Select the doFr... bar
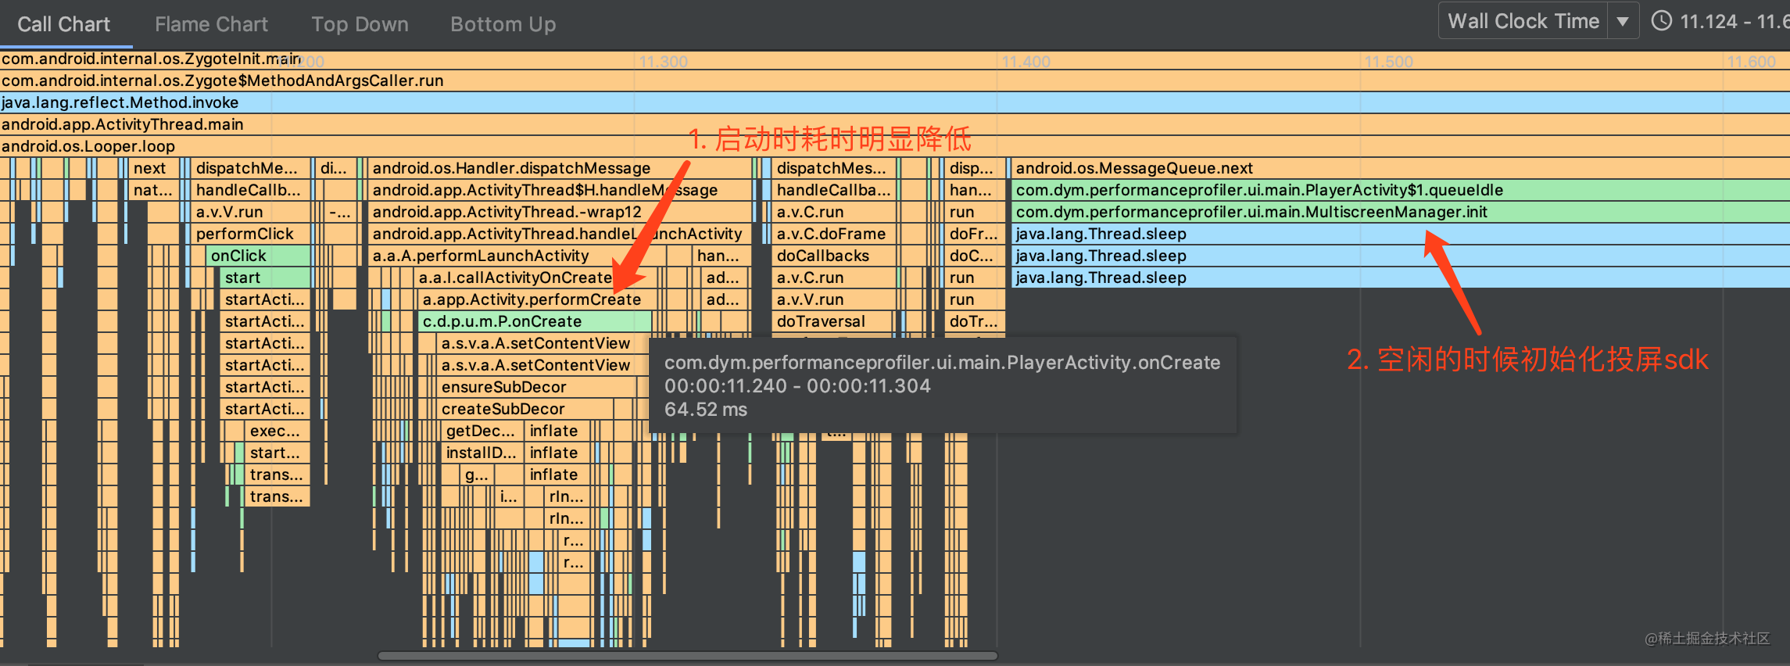1790x666 pixels. pyautogui.click(x=974, y=234)
